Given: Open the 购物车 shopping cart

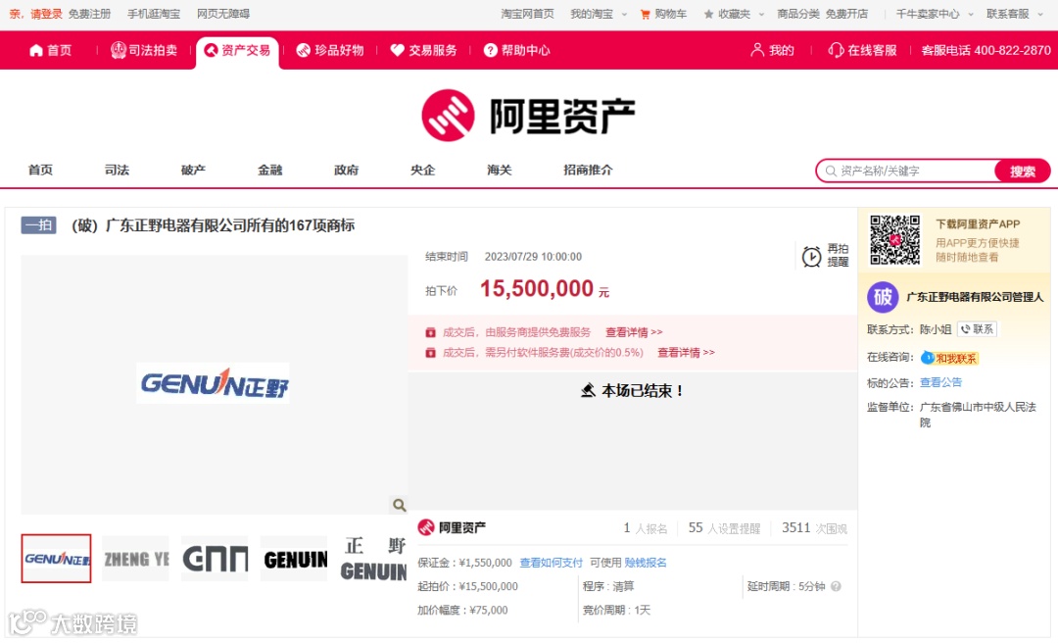Looking at the screenshot, I should (663, 14).
